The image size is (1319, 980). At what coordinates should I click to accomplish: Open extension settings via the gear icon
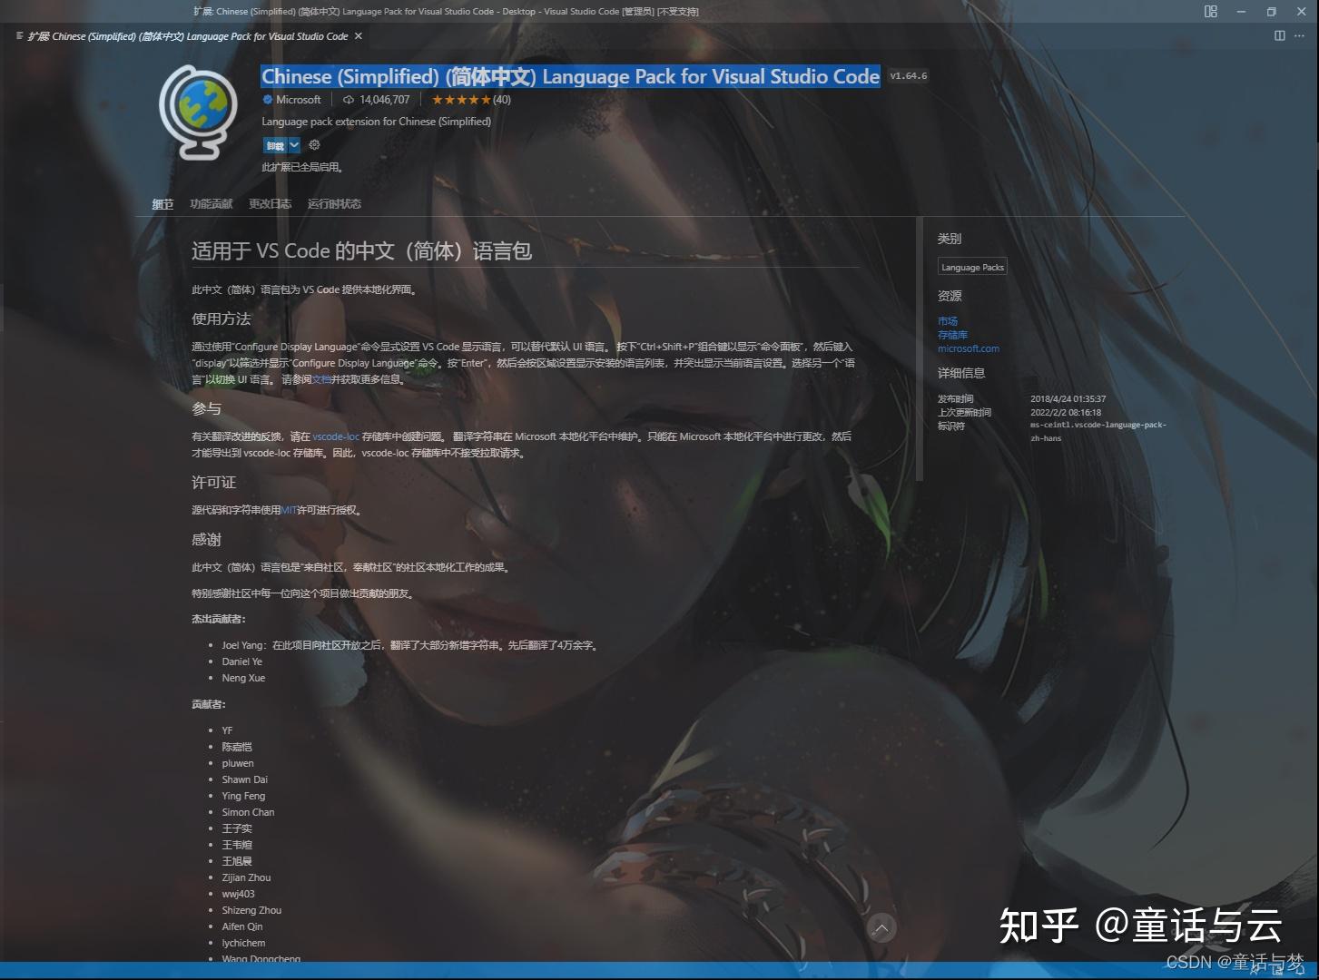pos(314,145)
